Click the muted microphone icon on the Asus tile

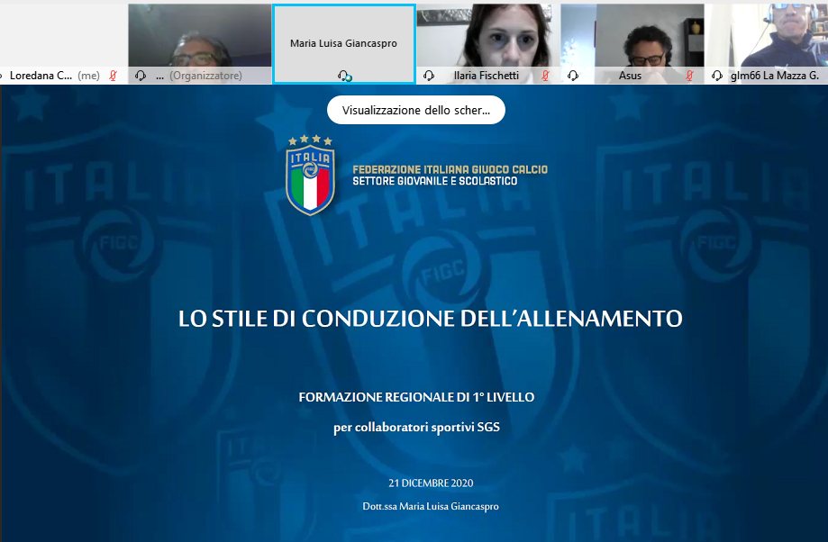coord(689,76)
